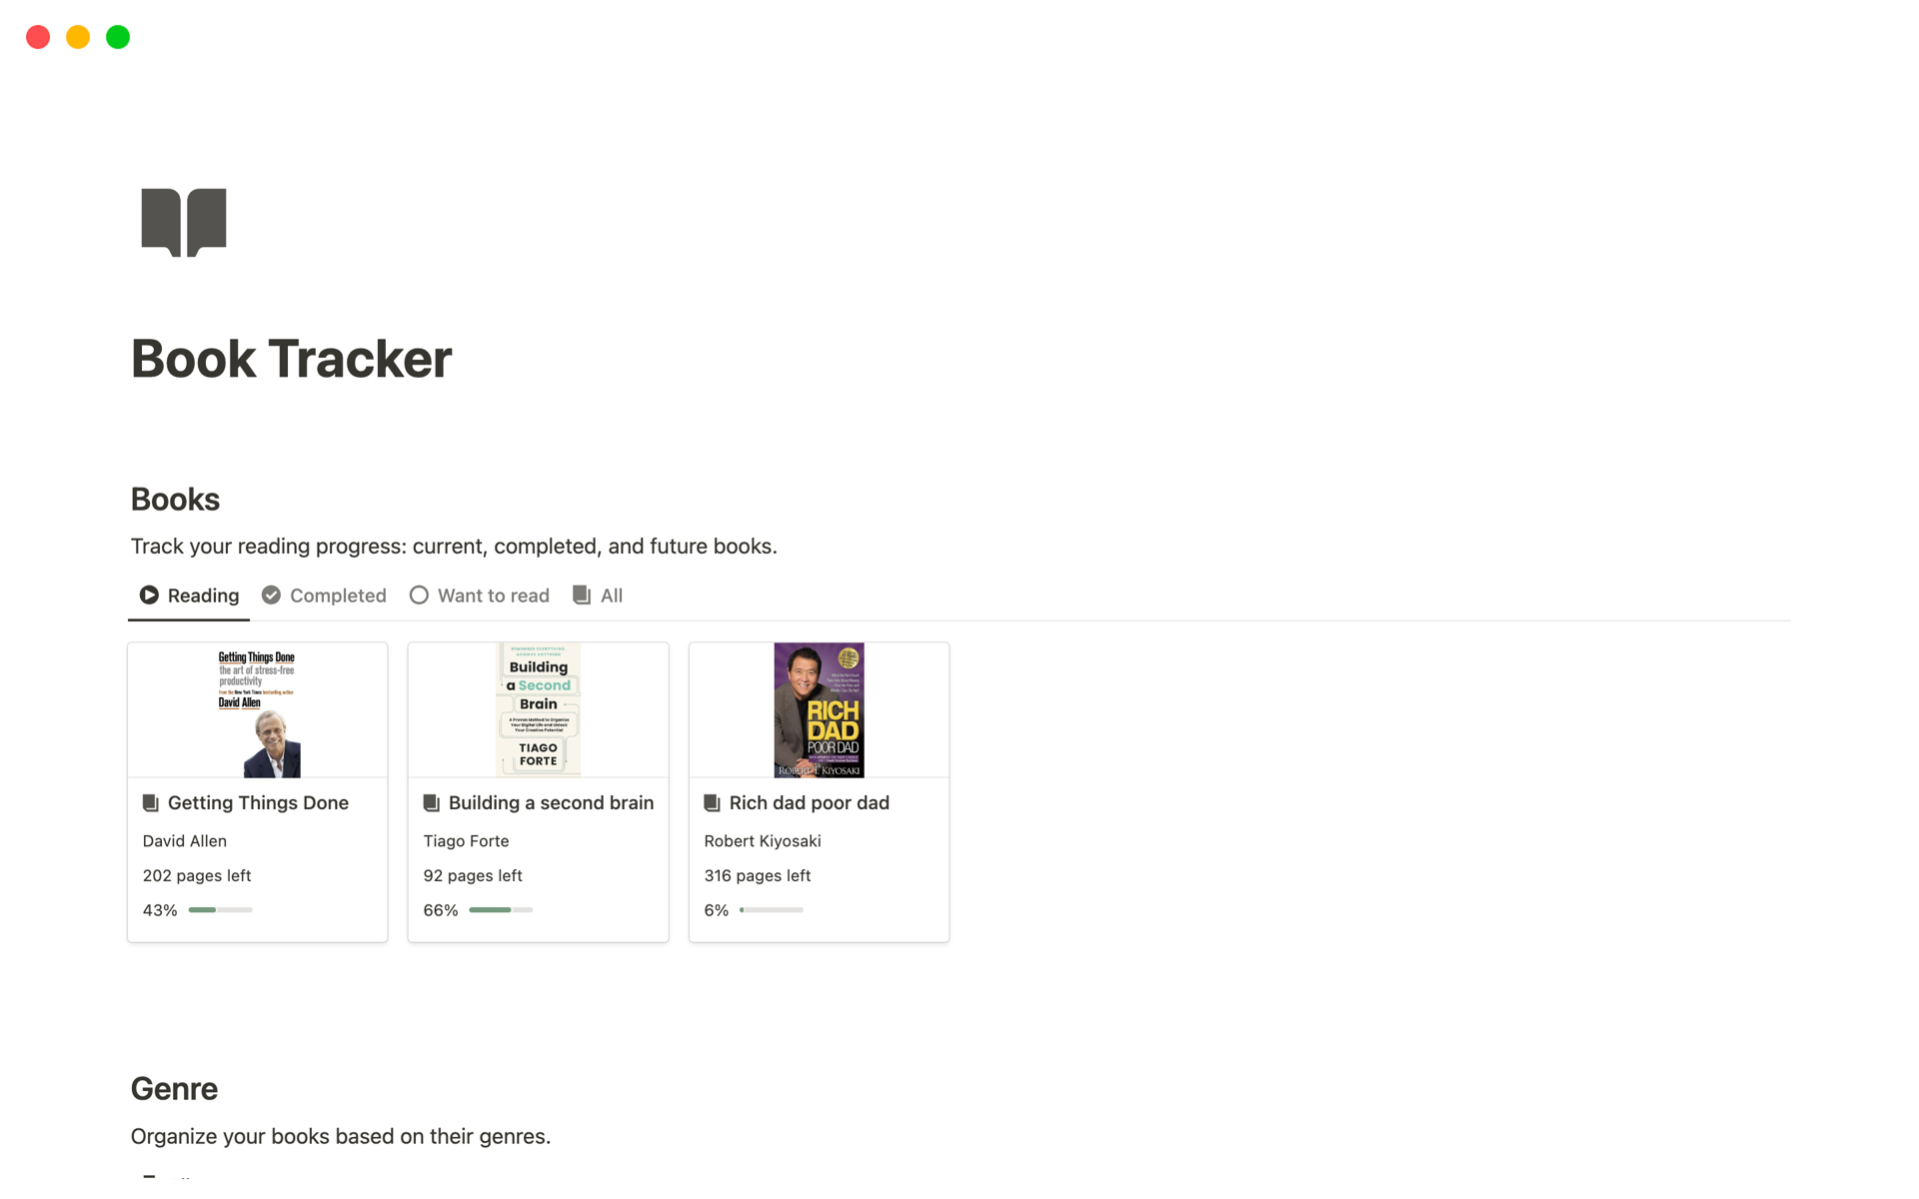Click the circle icon beside Want to read
The width and height of the screenshot is (1919, 1199).
coord(419,595)
